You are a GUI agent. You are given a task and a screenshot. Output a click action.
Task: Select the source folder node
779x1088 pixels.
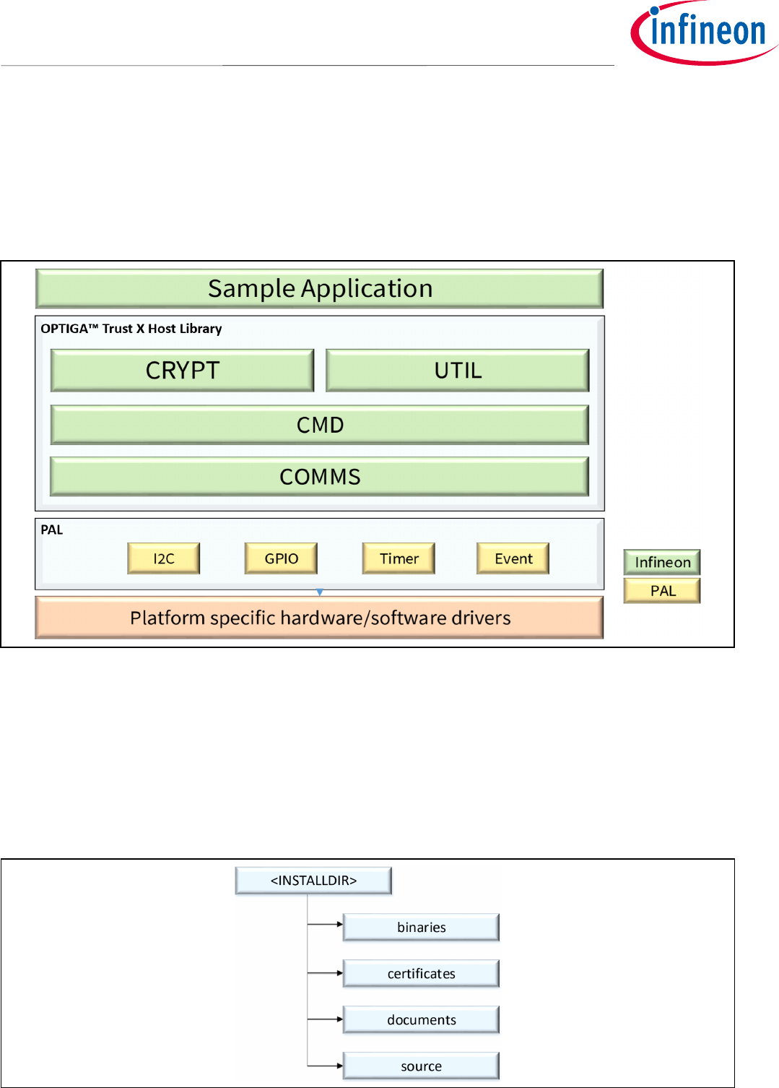click(x=421, y=1066)
